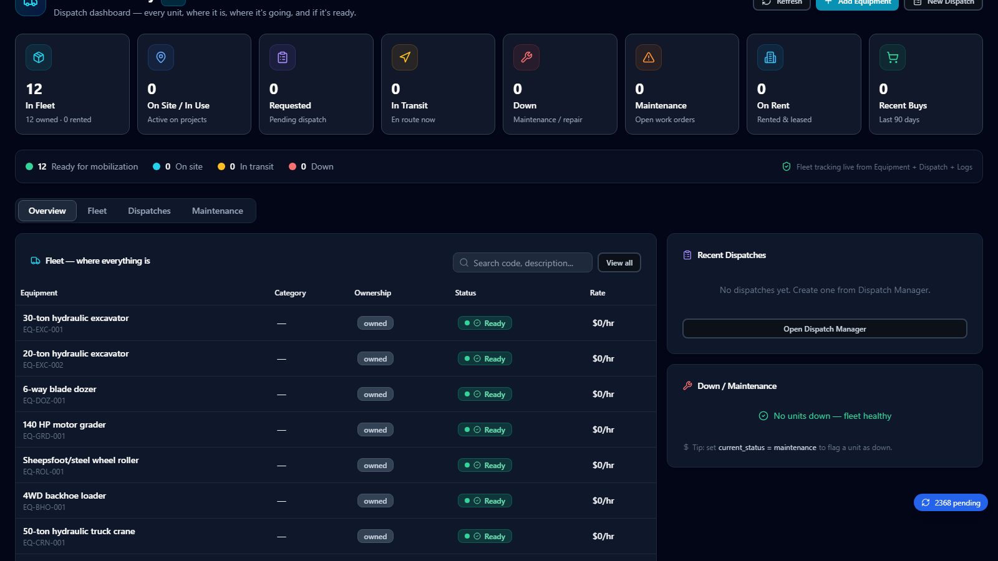Viewport: 998px width, 561px height.
Task: Click the wrench icon on the Down stat card
Action: coord(526,57)
